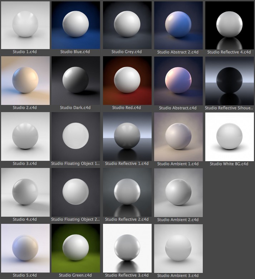Click the 'Studio Abstract.c4d' label text

(178, 108)
